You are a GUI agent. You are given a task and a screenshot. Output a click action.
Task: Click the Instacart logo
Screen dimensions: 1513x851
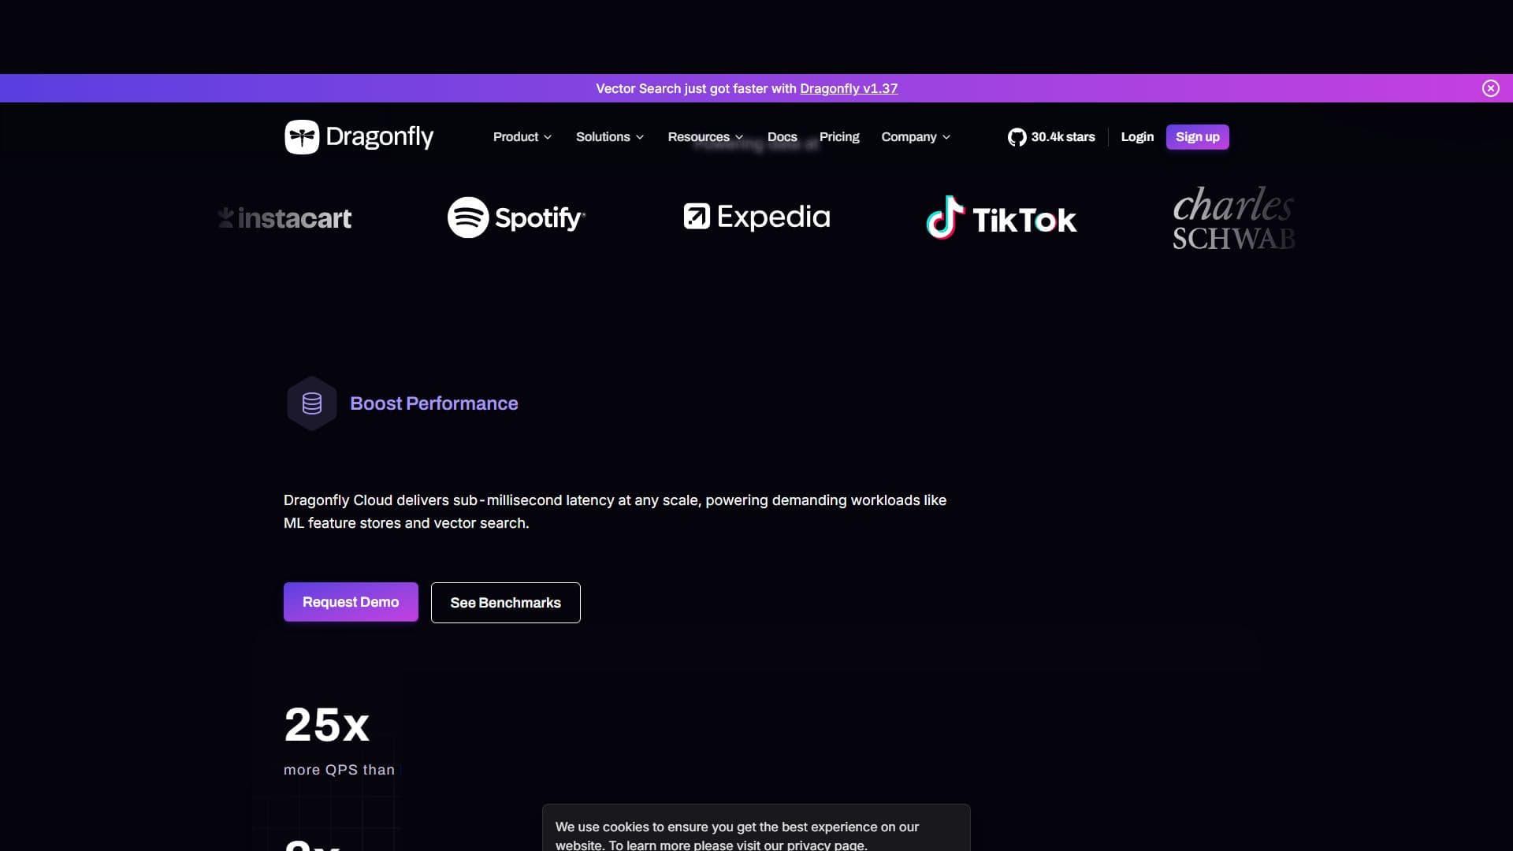click(284, 218)
